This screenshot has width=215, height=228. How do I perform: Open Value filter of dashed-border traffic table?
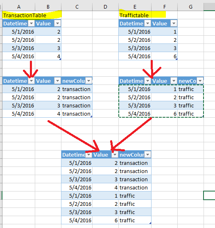(174, 81)
